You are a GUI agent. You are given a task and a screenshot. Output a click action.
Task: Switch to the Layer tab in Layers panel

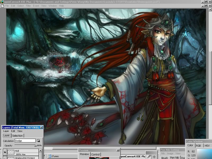click(x=6, y=135)
